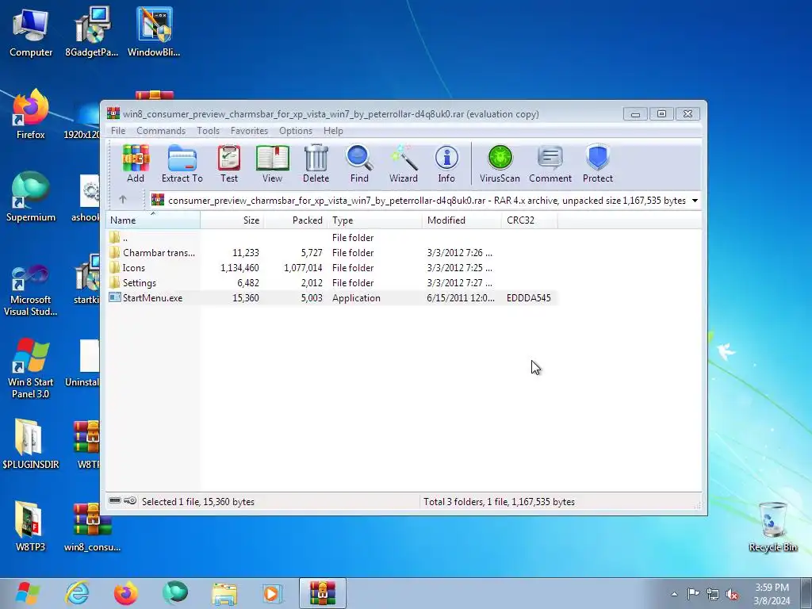Image resolution: width=812 pixels, height=609 pixels.
Task: Click the 'Total 3 folders, 1 file' status text
Action: (x=500, y=502)
